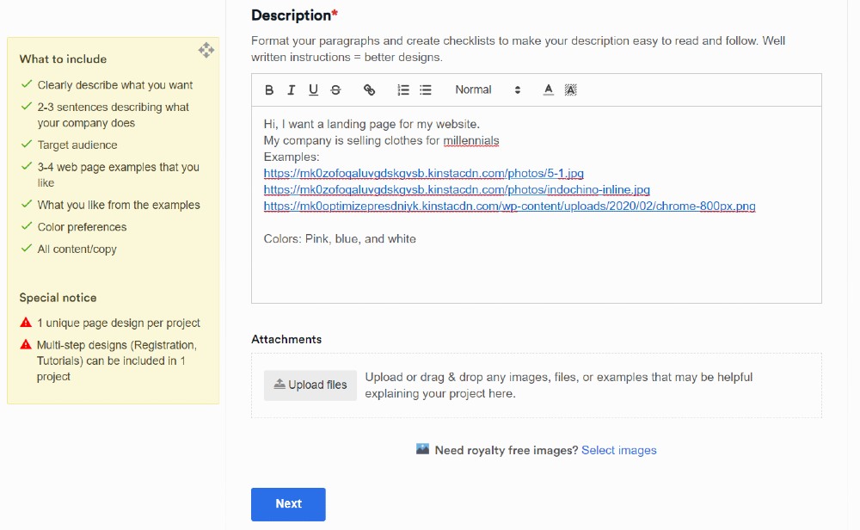Underline the selected text
860x530 pixels.
(x=313, y=90)
